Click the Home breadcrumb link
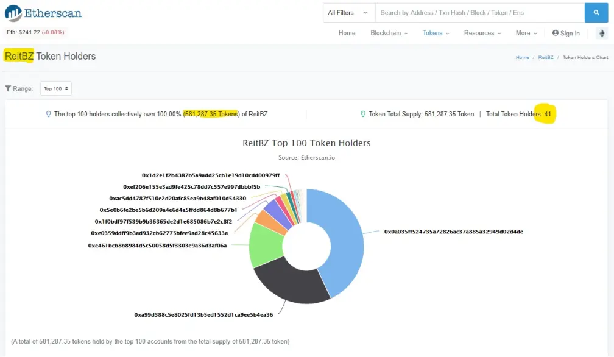The image size is (614, 357). click(x=523, y=57)
